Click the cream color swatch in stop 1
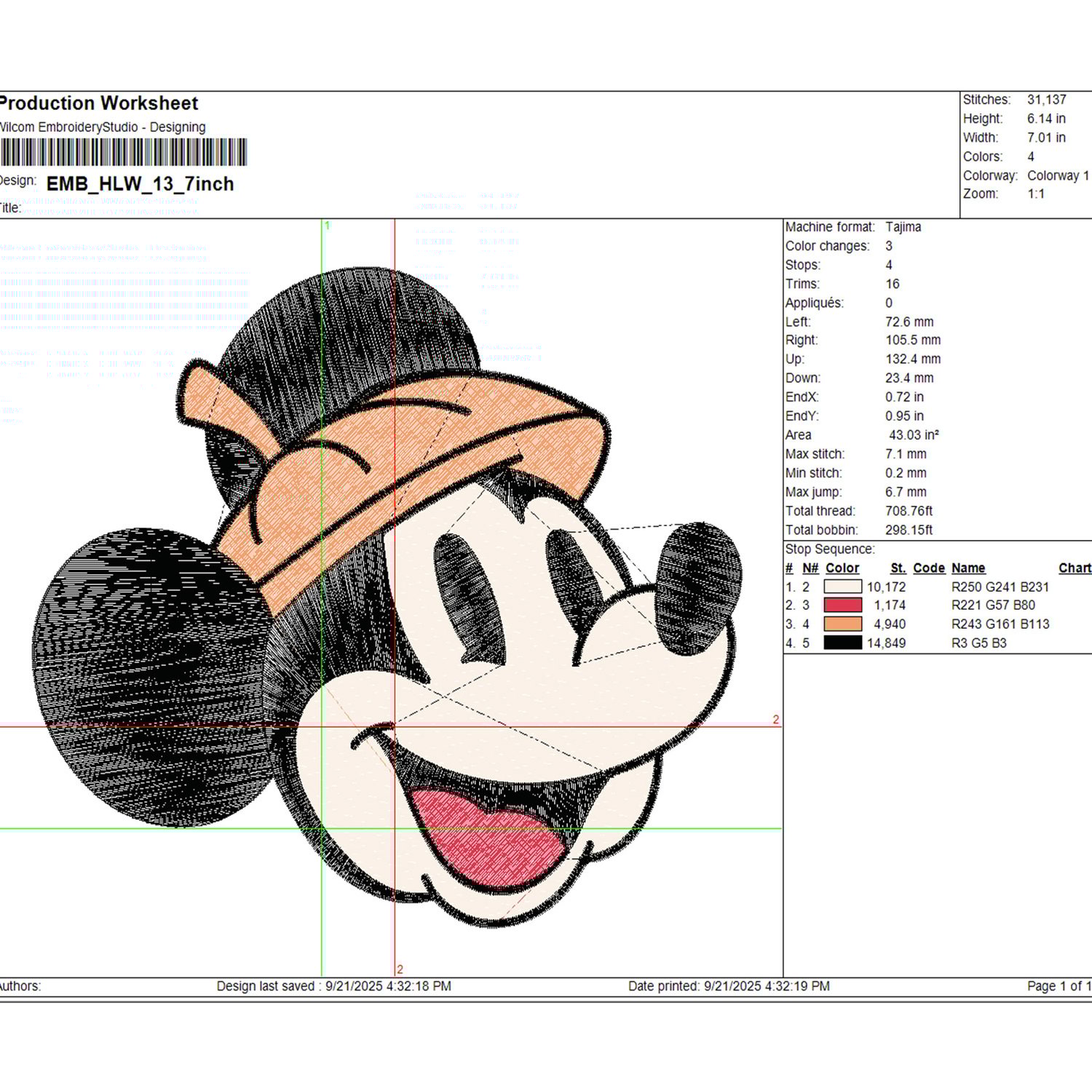This screenshot has width=1092, height=1088. click(x=842, y=587)
